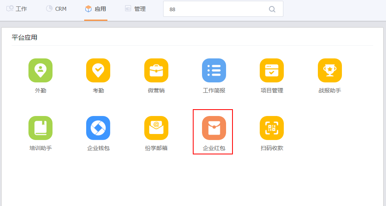Image resolution: width=386 pixels, height=206 pixels.
Task: Open the 工作简报 list app icon
Action: coord(214,70)
